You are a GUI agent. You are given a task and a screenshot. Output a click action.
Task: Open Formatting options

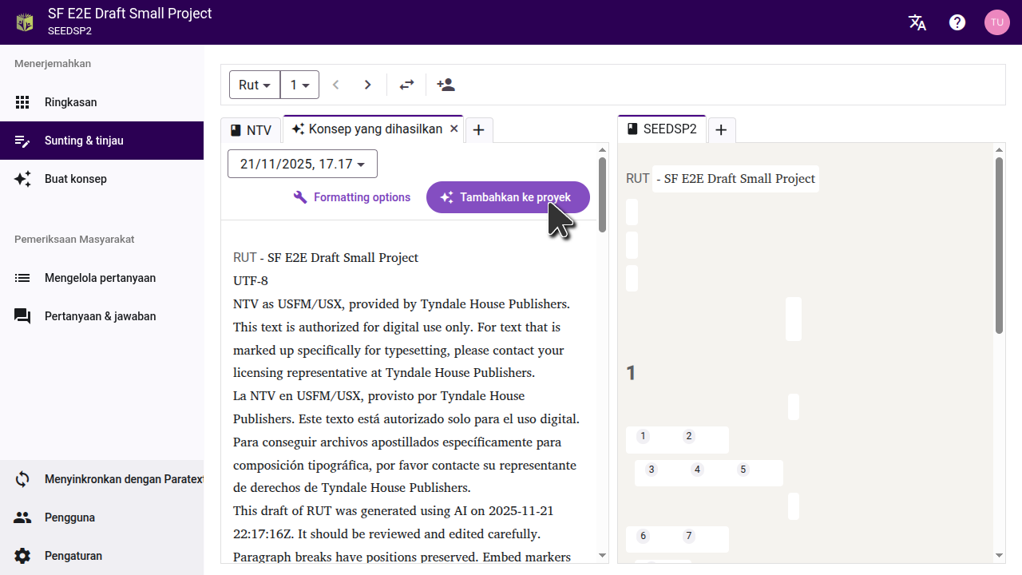(x=352, y=197)
